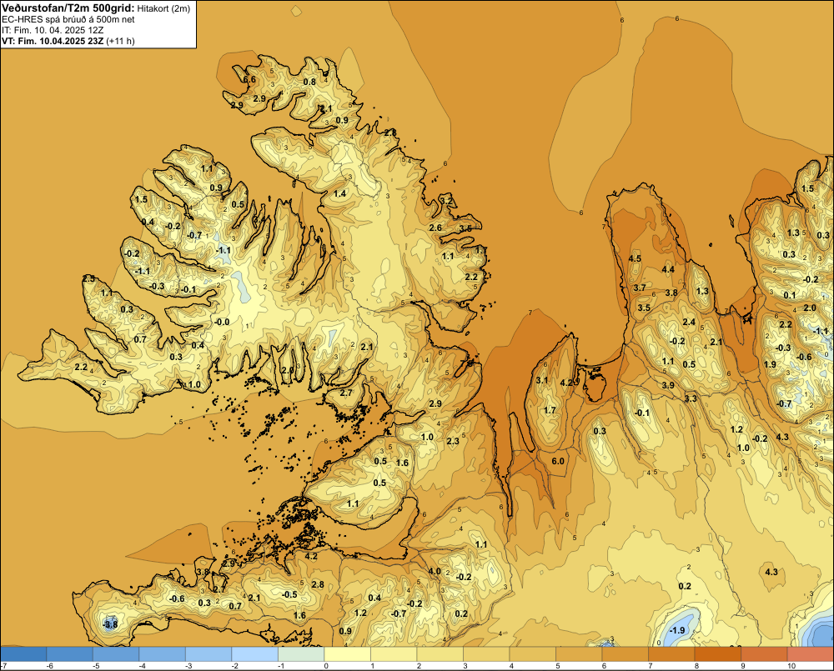Click the -1.9 temperature value on the map
The width and height of the screenshot is (834, 671).
pos(677,631)
